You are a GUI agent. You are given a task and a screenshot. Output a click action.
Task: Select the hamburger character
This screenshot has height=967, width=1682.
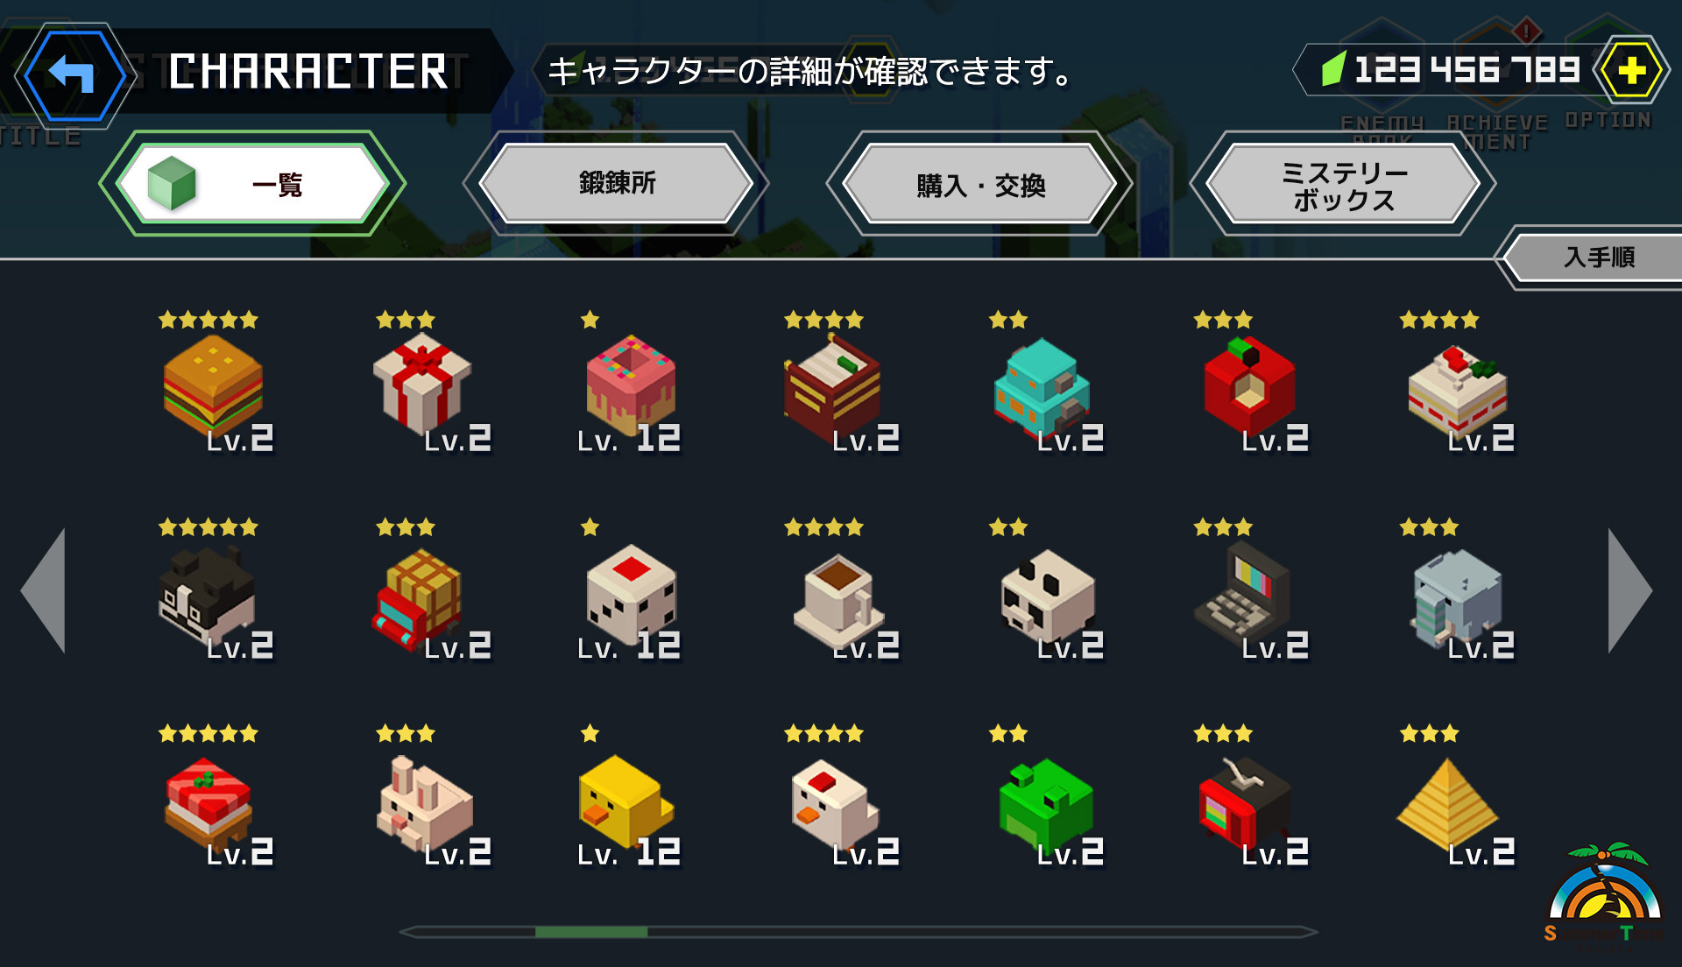(213, 385)
